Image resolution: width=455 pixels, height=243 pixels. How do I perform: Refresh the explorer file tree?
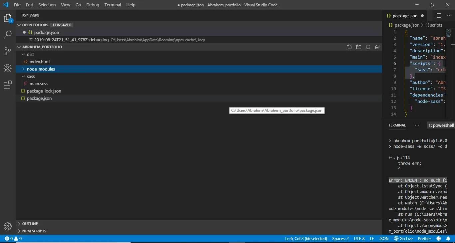(368, 47)
